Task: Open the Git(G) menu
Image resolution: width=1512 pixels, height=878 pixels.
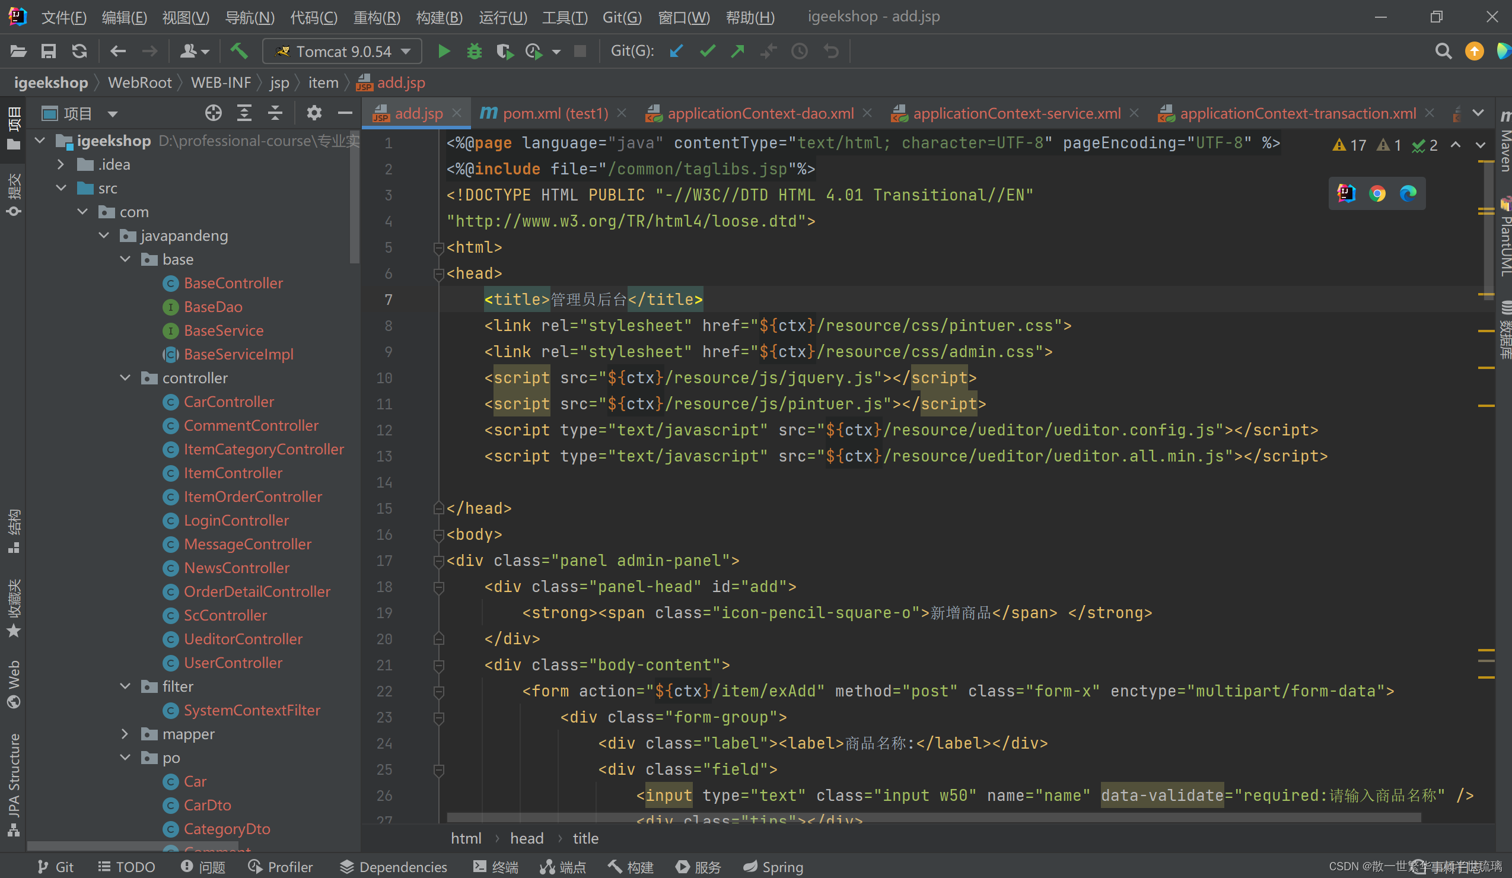Action: pyautogui.click(x=622, y=17)
